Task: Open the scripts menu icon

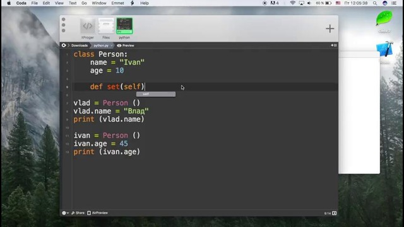Action: [132, 3]
